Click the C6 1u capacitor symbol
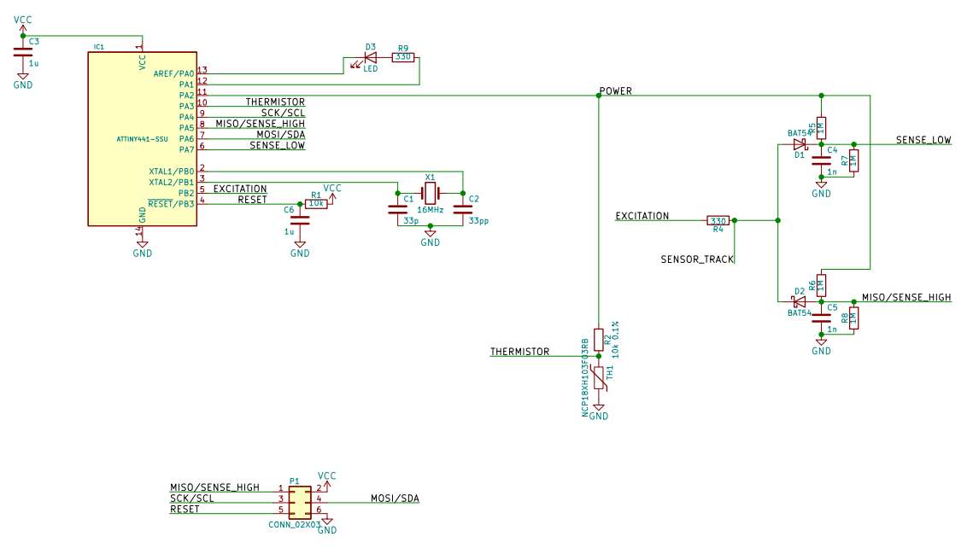This screenshot has height=548, width=973. [x=300, y=219]
